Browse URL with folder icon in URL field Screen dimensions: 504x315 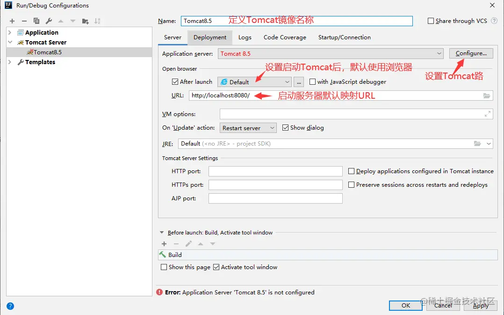pos(487,95)
